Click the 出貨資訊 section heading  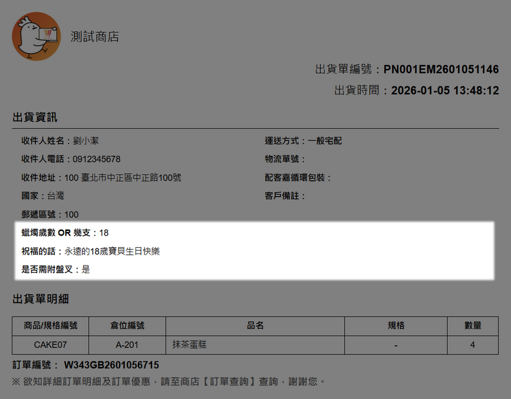point(35,117)
